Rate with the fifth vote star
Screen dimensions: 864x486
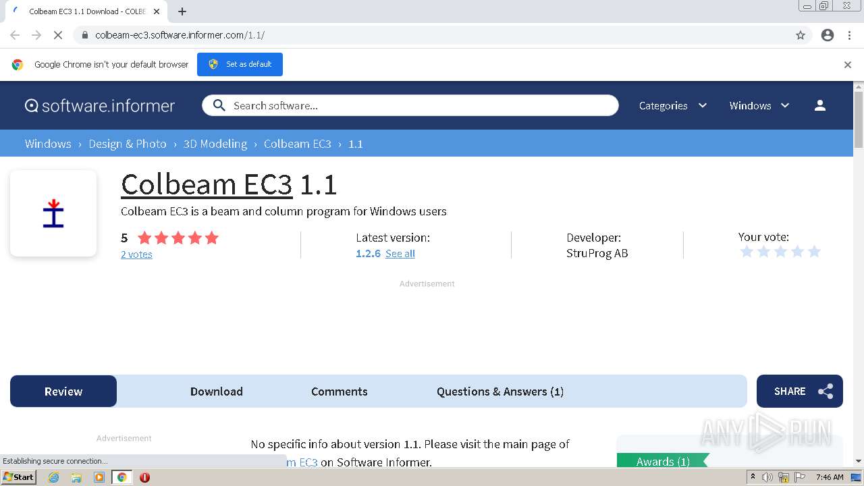click(x=814, y=252)
